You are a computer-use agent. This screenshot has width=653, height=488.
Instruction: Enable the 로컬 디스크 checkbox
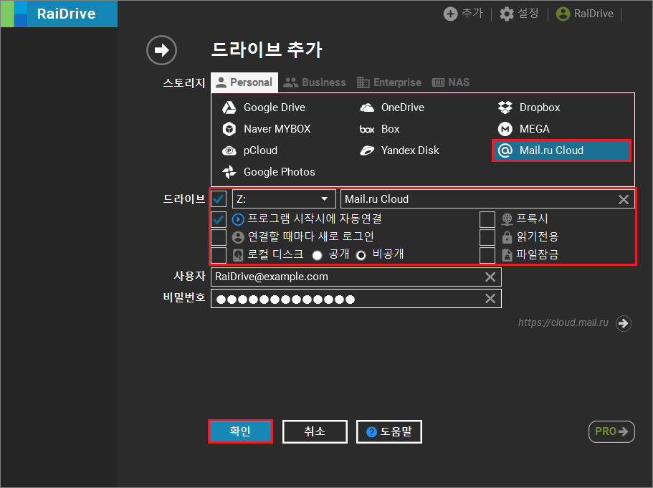coord(219,255)
